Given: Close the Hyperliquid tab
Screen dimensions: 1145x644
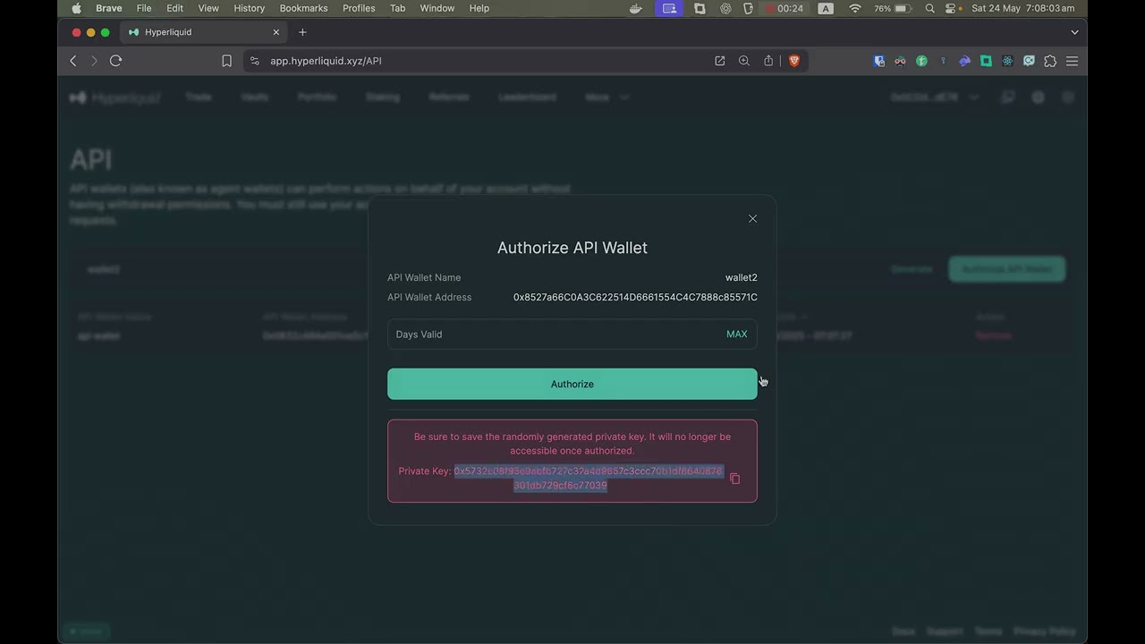Looking at the screenshot, I should pos(276,32).
